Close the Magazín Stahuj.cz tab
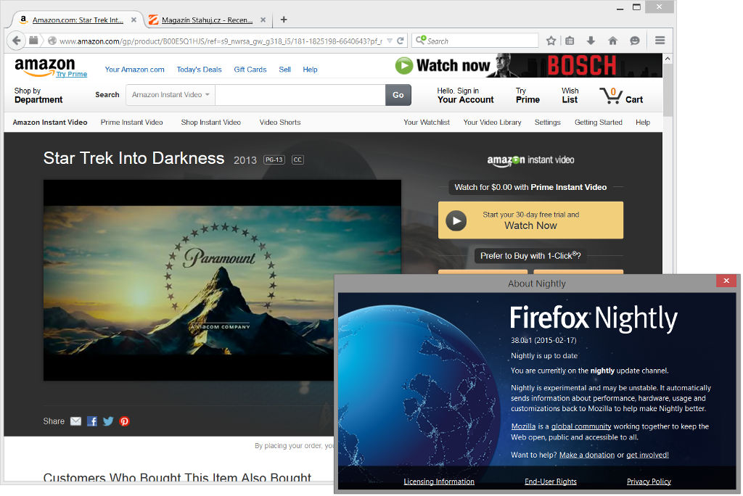The image size is (743, 496). [x=263, y=20]
